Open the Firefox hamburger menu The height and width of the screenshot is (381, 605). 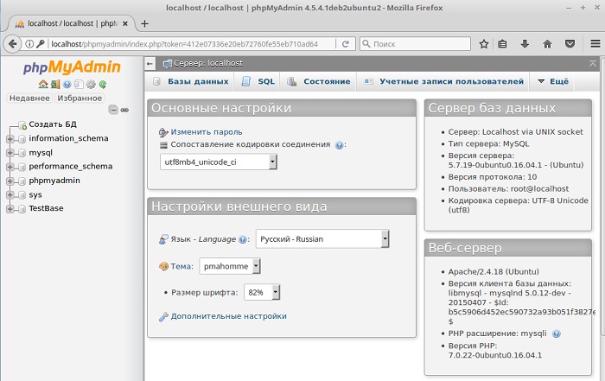(595, 44)
